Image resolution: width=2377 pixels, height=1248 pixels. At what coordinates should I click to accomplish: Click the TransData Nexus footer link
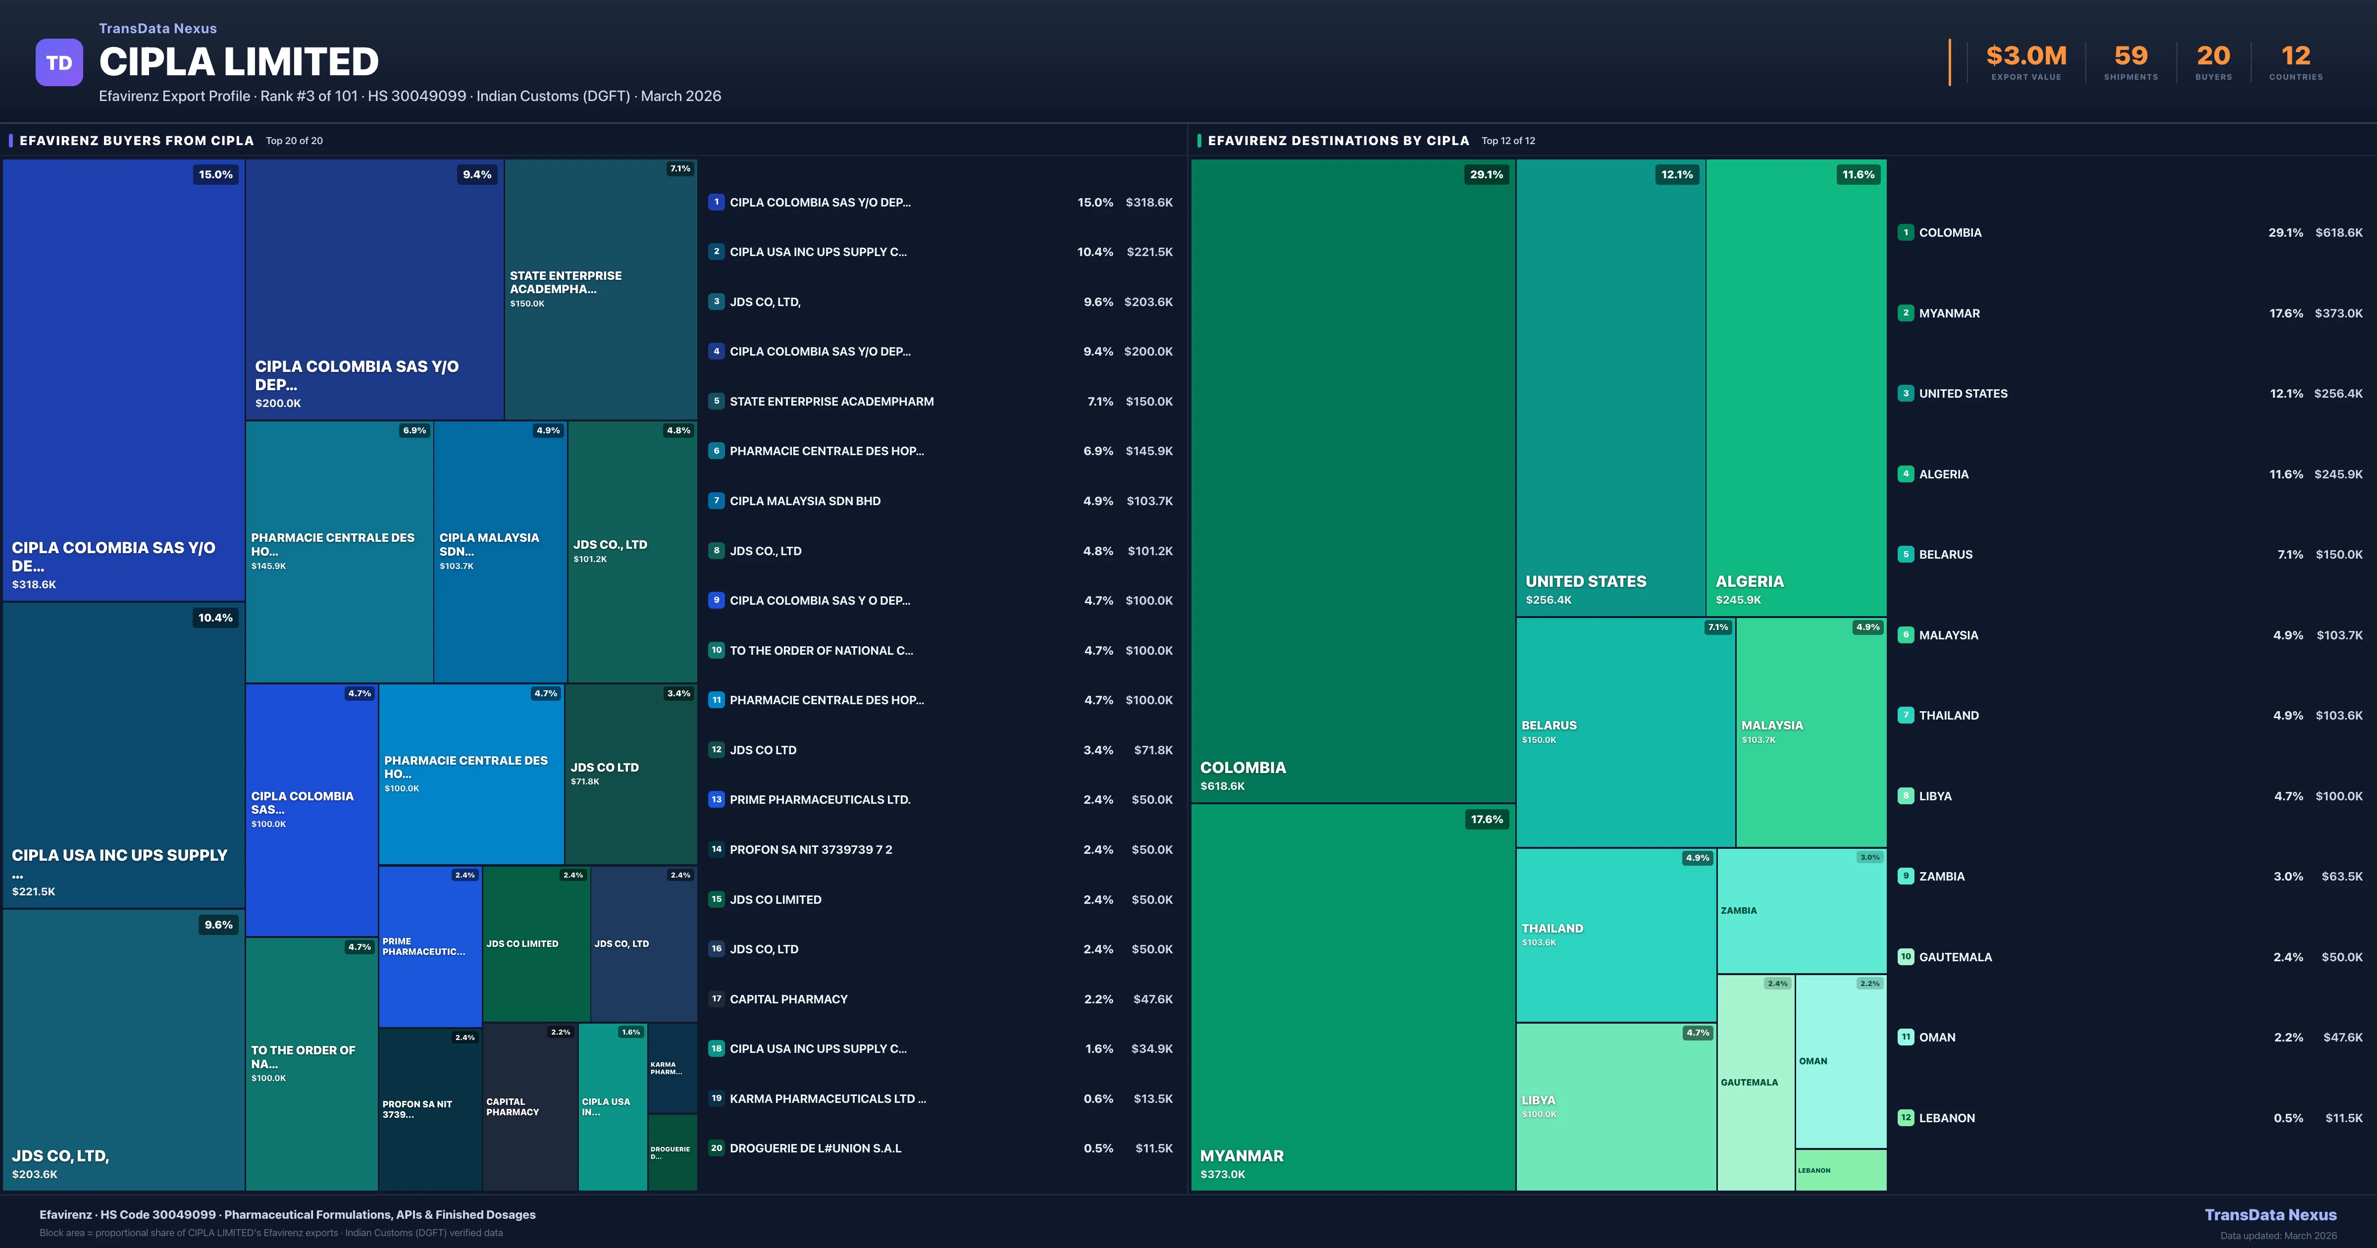click(x=2270, y=1215)
